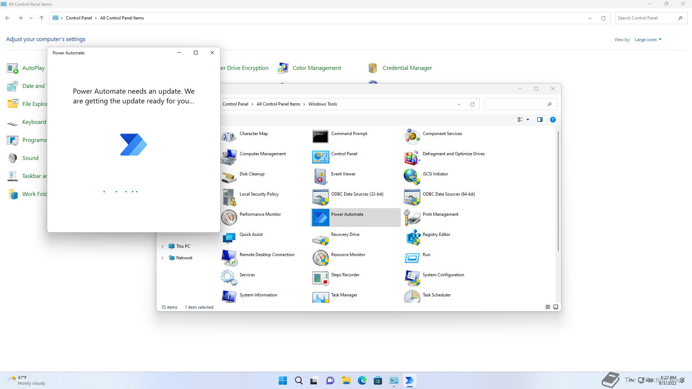
Task: Refresh the main Control Panel window
Action: (603, 18)
